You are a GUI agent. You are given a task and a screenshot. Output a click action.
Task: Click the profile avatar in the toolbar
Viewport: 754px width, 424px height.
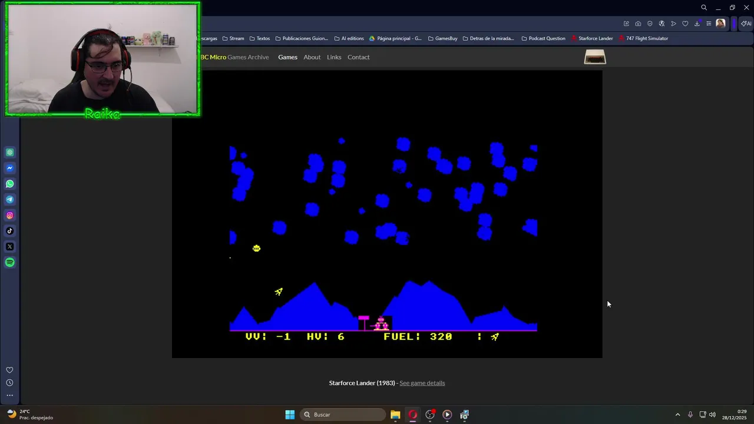(x=720, y=24)
